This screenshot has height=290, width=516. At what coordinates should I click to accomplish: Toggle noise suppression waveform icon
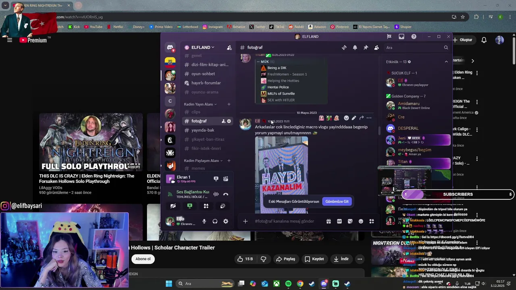point(216,194)
